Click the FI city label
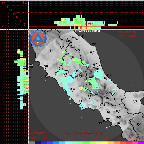The height and width of the screenshot is (144, 144). click(x=50, y=38)
